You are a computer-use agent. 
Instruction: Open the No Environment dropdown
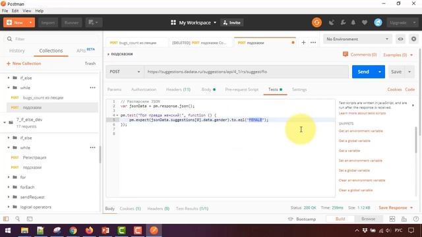click(x=357, y=39)
